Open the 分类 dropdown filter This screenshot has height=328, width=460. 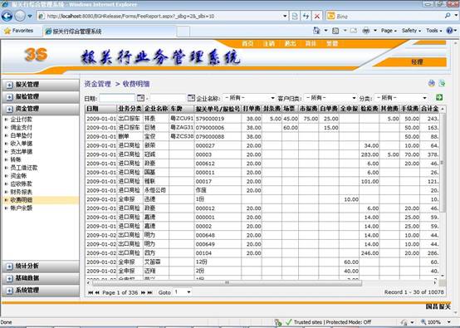(401, 98)
